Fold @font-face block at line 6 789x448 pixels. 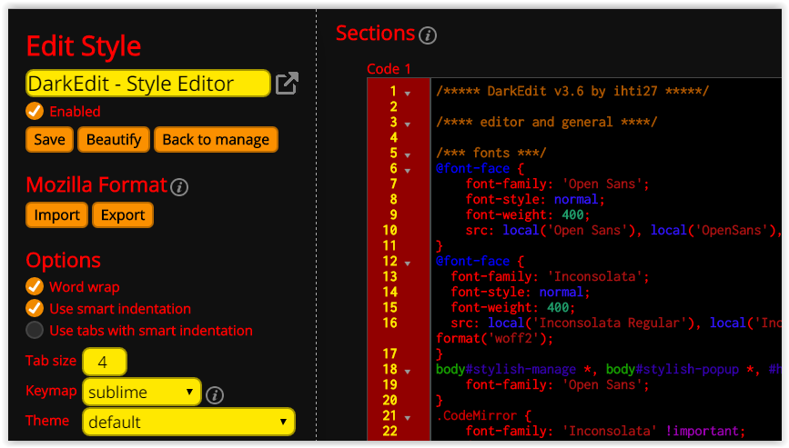coord(408,171)
